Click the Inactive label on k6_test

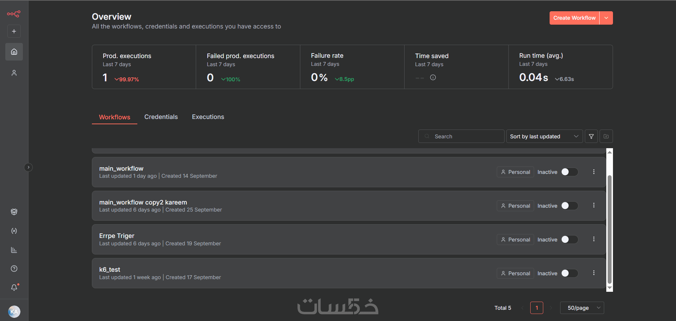(x=547, y=273)
